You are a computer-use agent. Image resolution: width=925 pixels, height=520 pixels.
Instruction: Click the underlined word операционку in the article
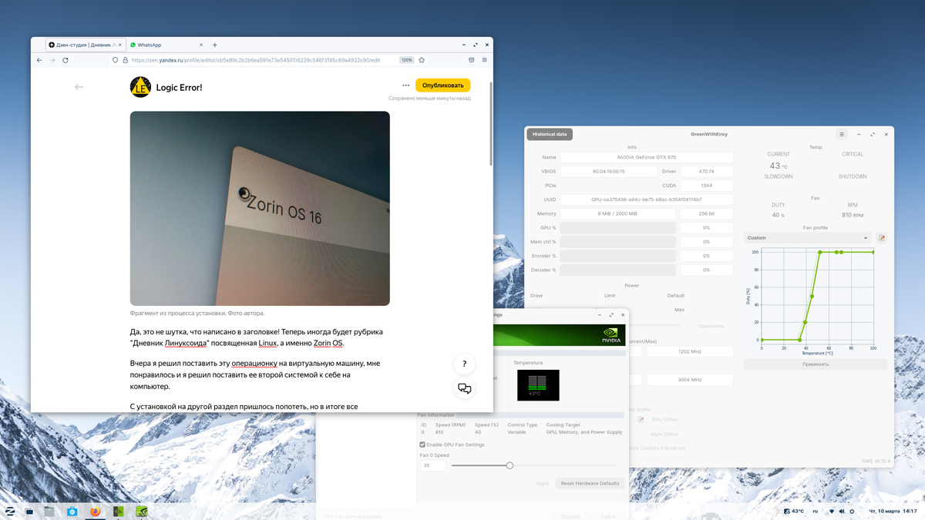coord(254,364)
